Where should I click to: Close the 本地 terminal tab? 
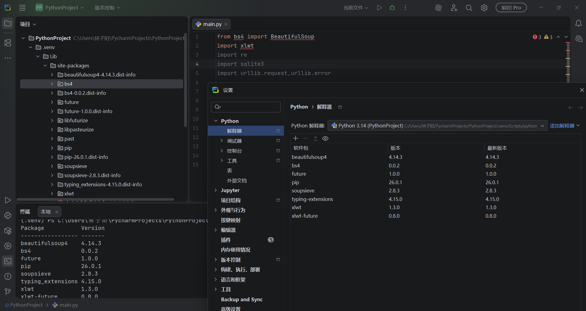coord(56,212)
